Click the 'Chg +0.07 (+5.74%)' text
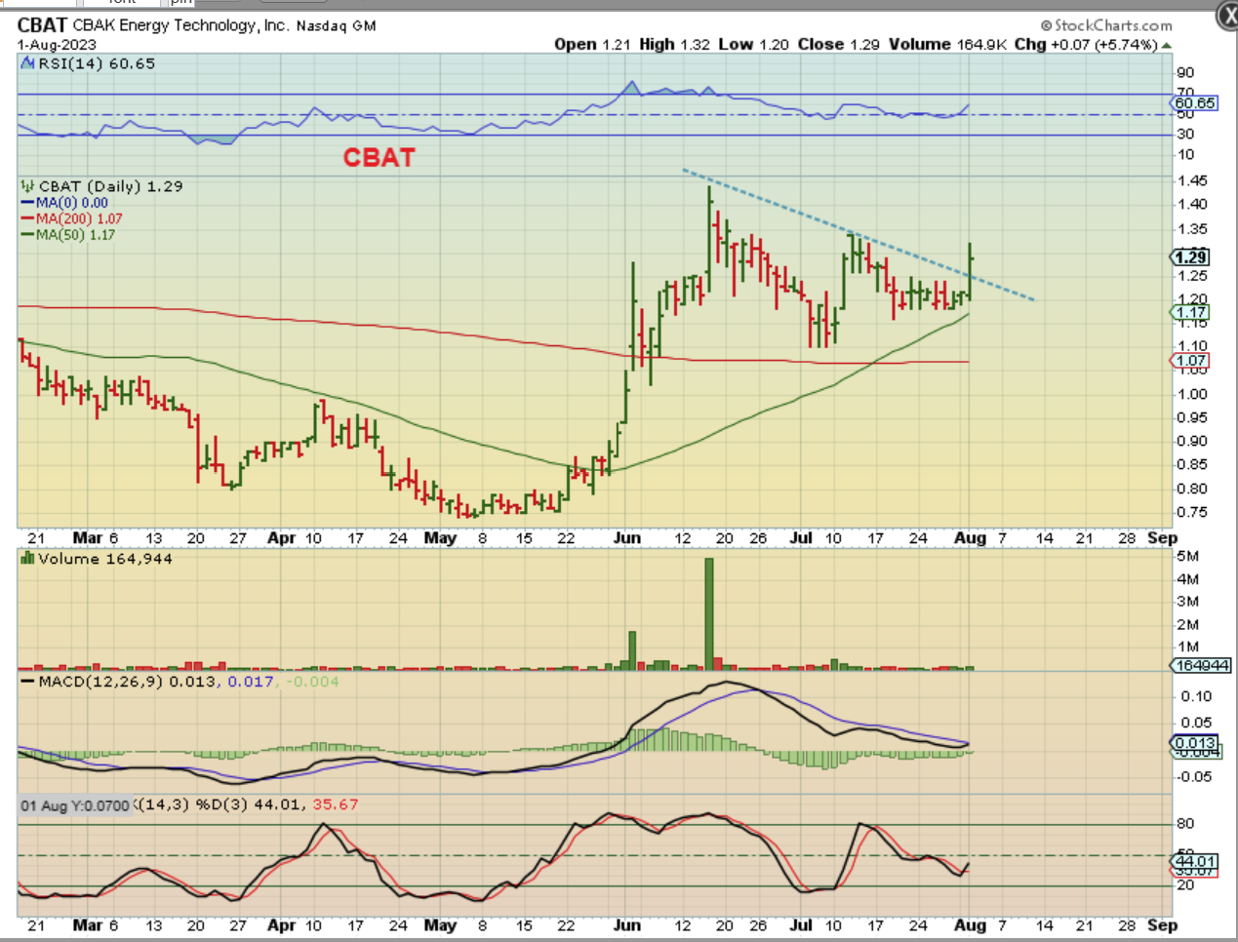The image size is (1238, 942). click(x=1086, y=44)
